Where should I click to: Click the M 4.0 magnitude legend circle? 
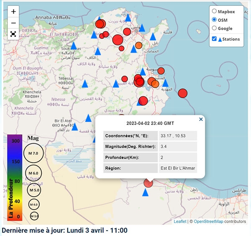coord(34,205)
